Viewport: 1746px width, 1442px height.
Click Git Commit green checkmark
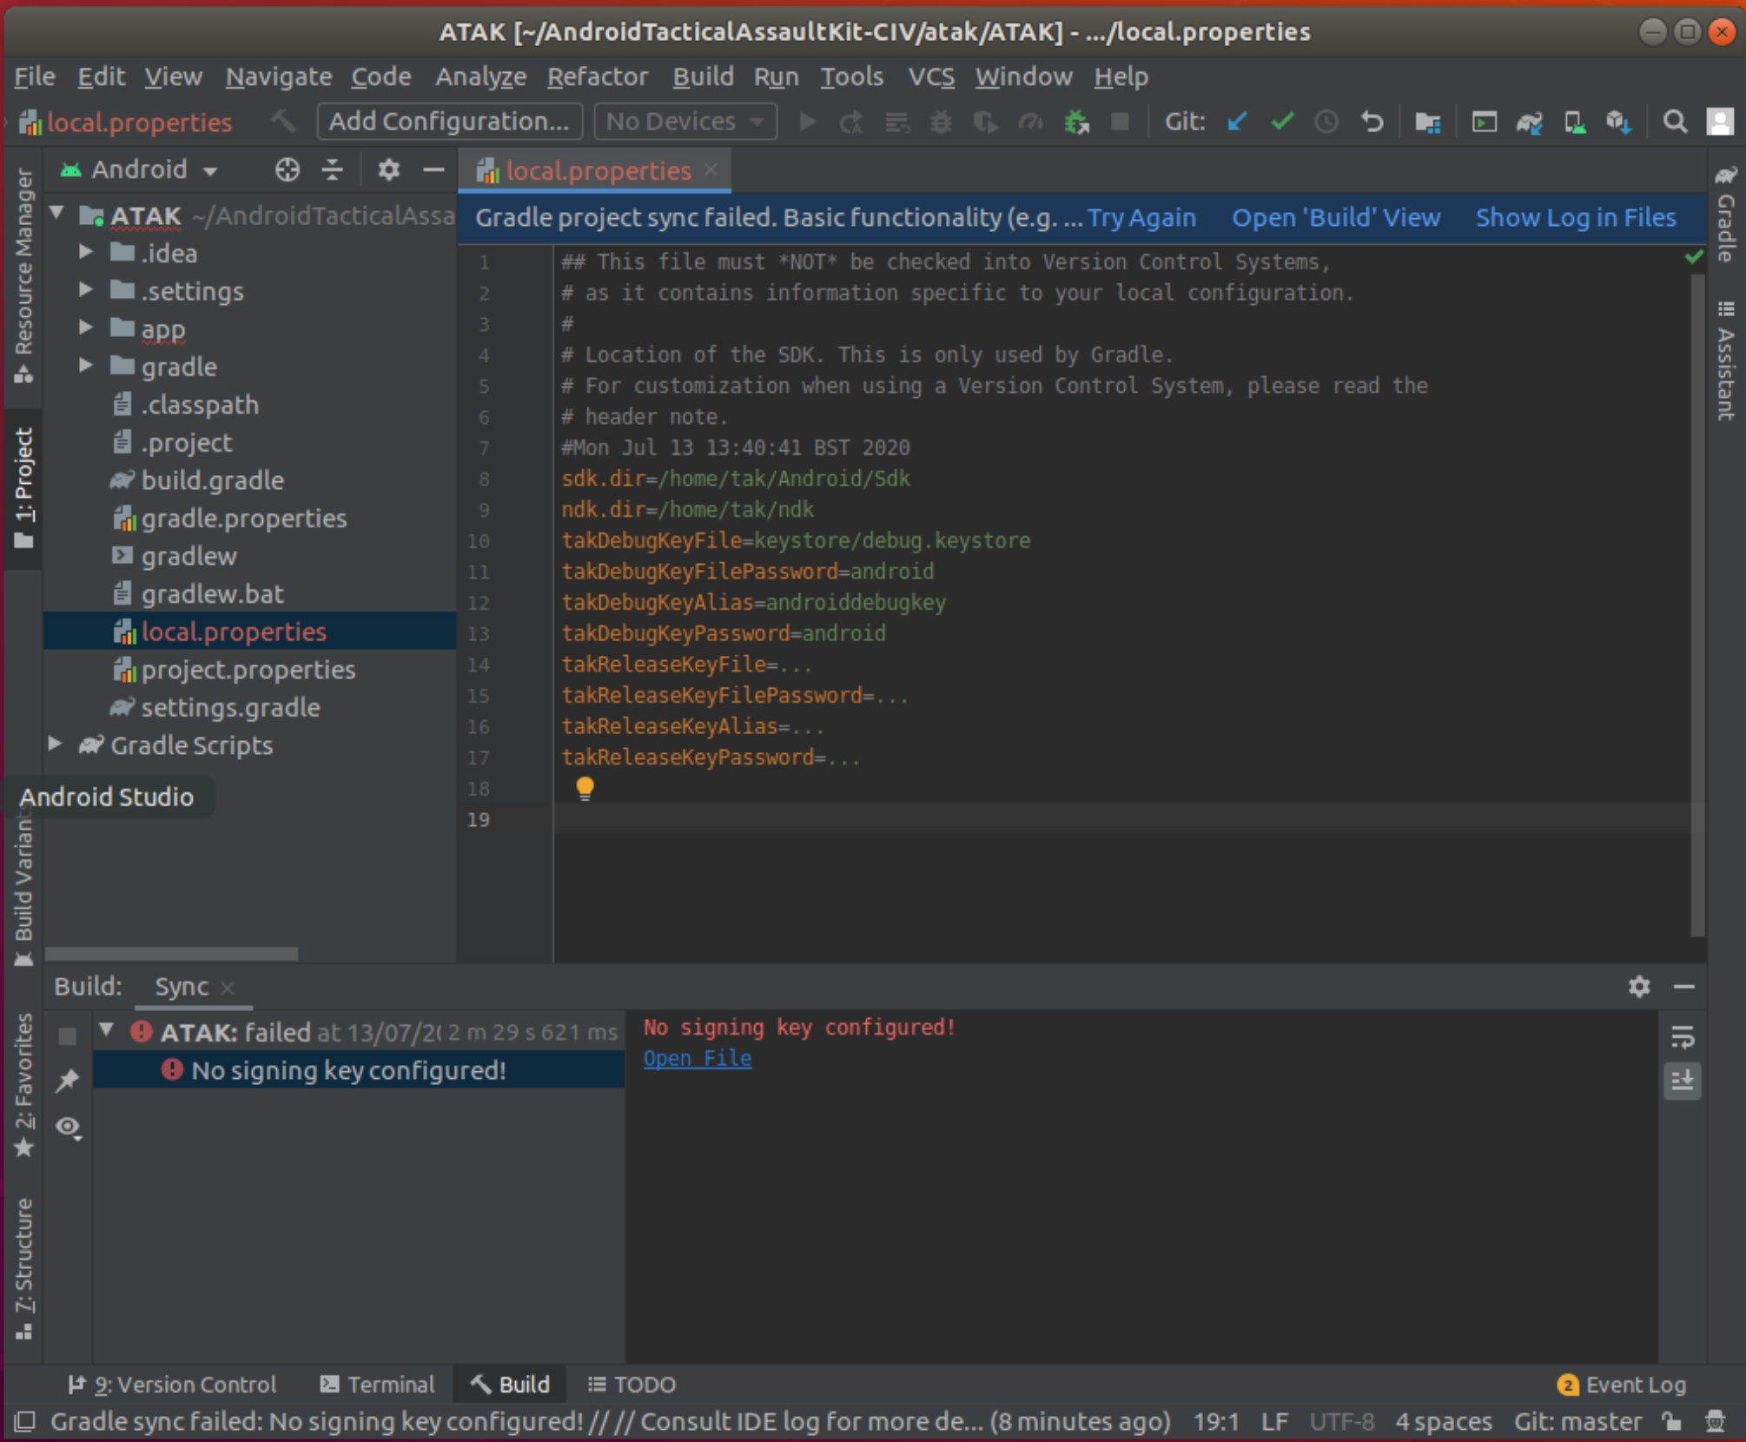coord(1282,122)
